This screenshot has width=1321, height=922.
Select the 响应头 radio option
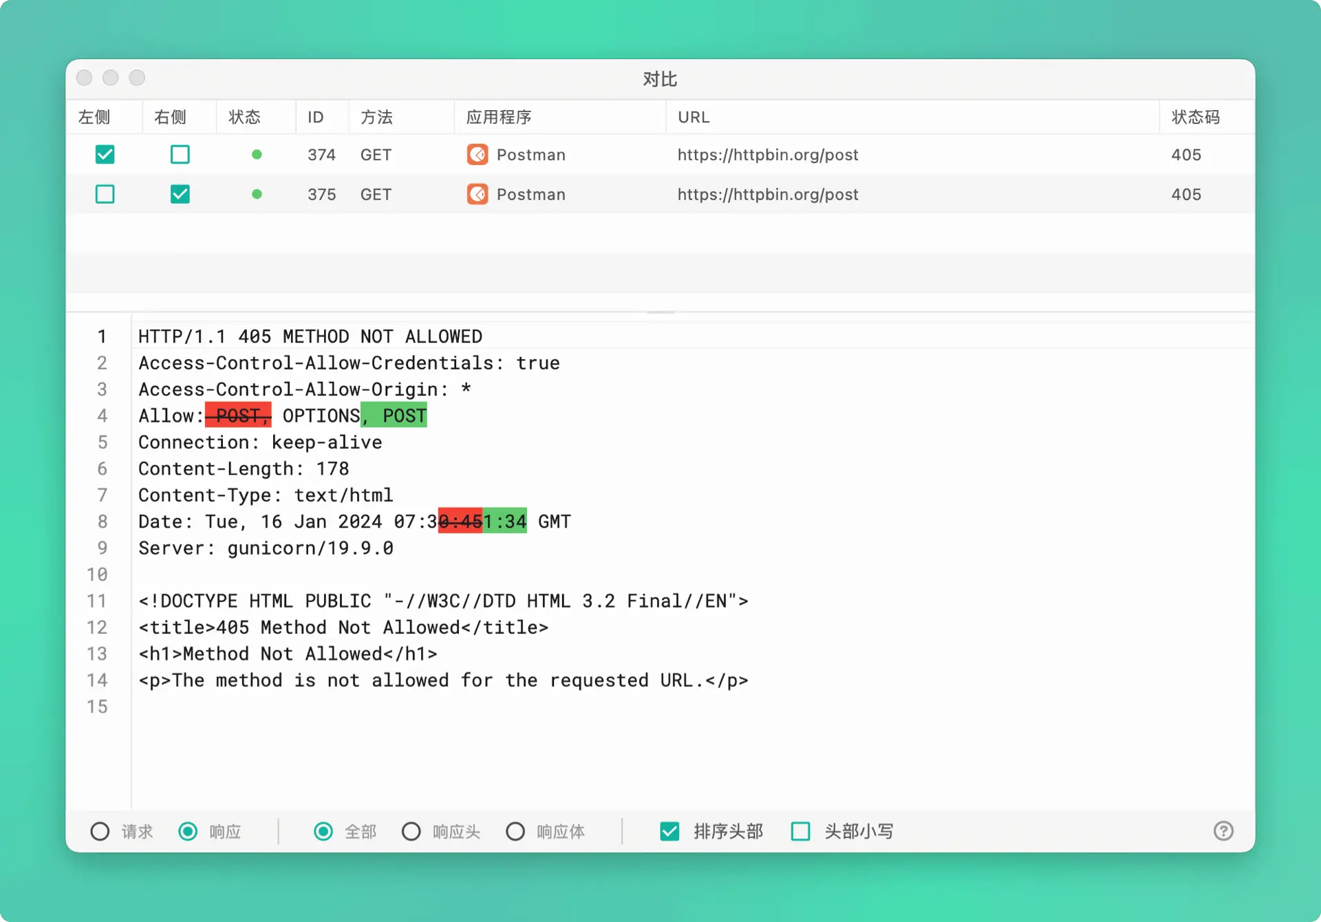tap(411, 831)
